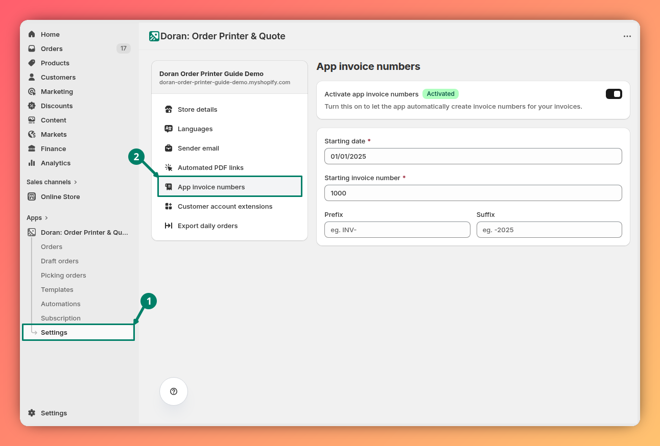Open Automated PDF links settings
The height and width of the screenshot is (446, 660).
[230, 167]
